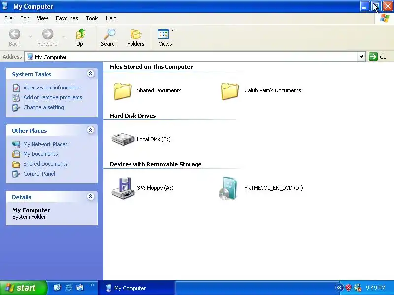Open Shared Documents link in Other Places

(45, 164)
